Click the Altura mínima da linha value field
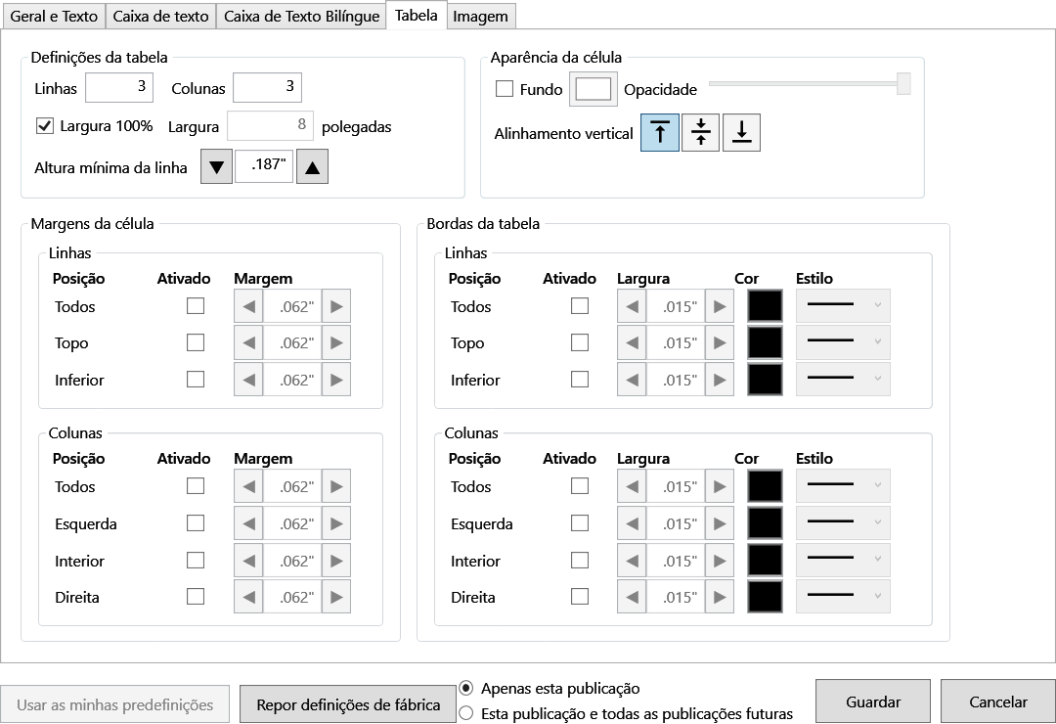Viewport: 1056px width, 724px height. click(x=264, y=165)
